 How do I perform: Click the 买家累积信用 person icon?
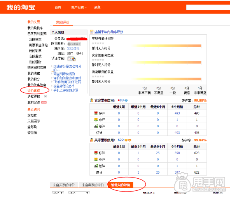coord(91,140)
